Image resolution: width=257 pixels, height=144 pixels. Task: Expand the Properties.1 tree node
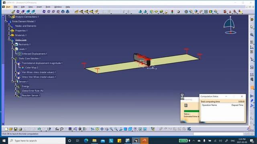pyautogui.click(x=9, y=30)
